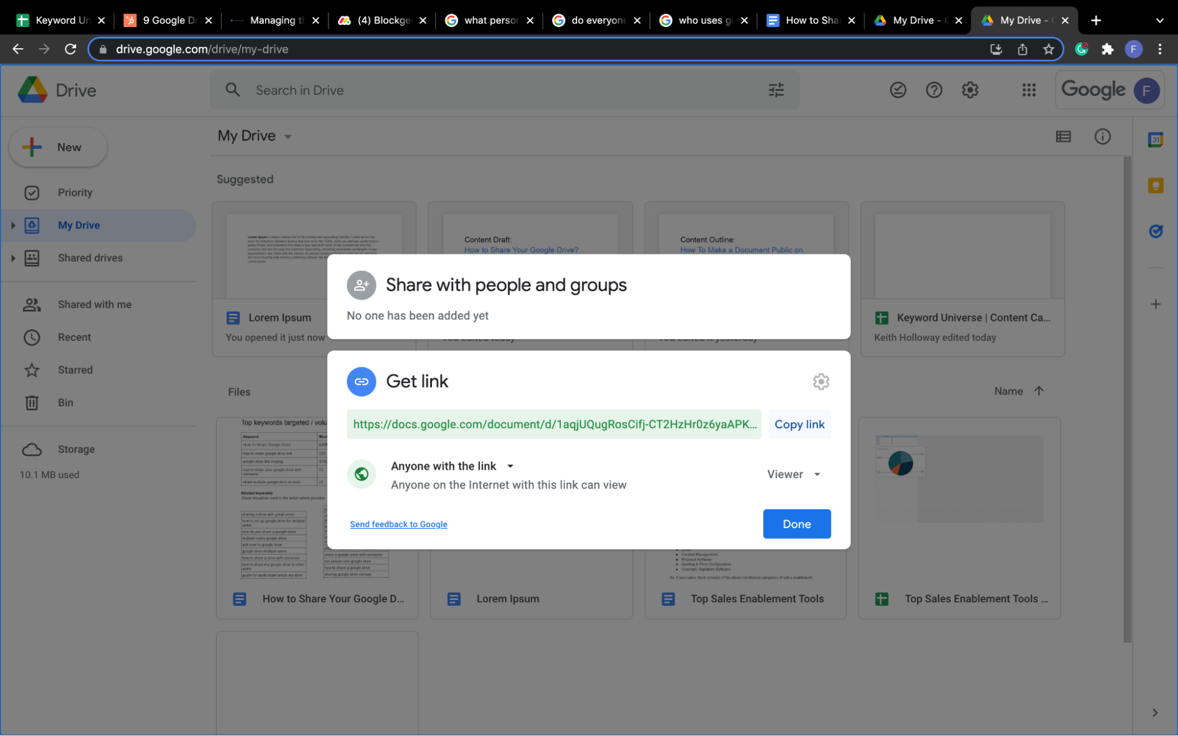This screenshot has width=1178, height=736.
Task: Open the Chrome three-dot menu
Action: tap(1160, 49)
